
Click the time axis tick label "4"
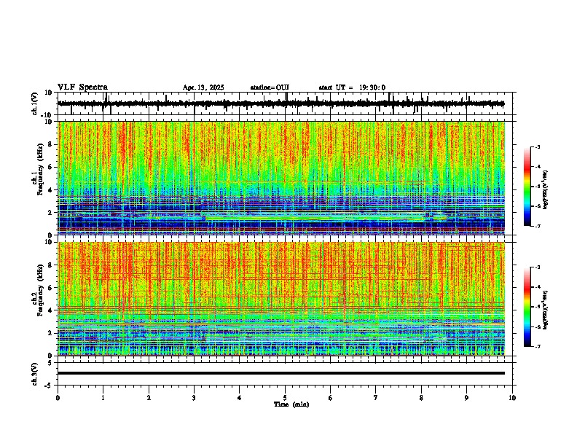pyautogui.click(x=239, y=398)
